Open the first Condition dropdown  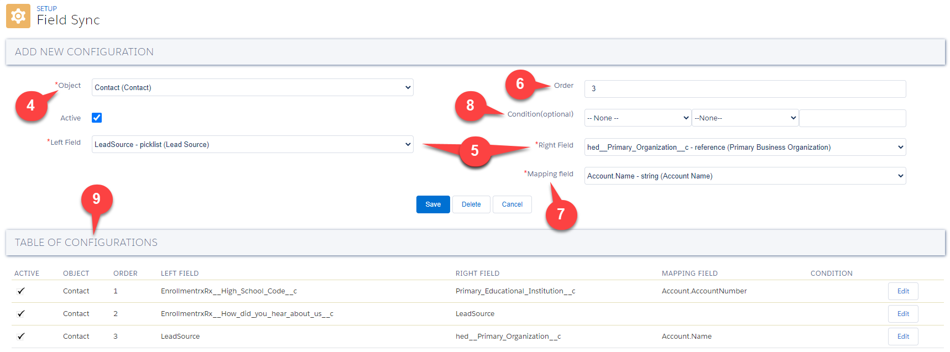pos(638,118)
